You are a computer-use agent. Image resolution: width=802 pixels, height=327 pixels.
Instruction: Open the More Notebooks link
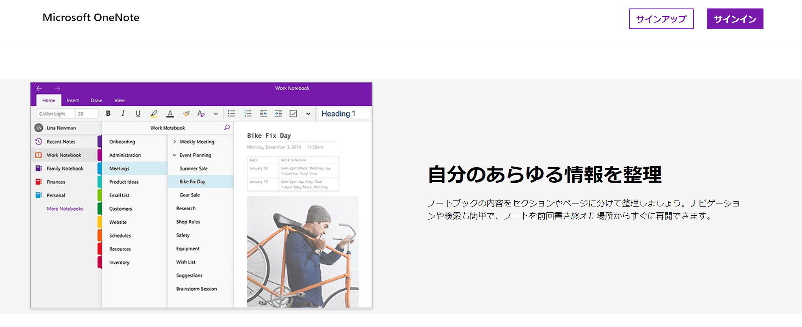[x=65, y=209]
